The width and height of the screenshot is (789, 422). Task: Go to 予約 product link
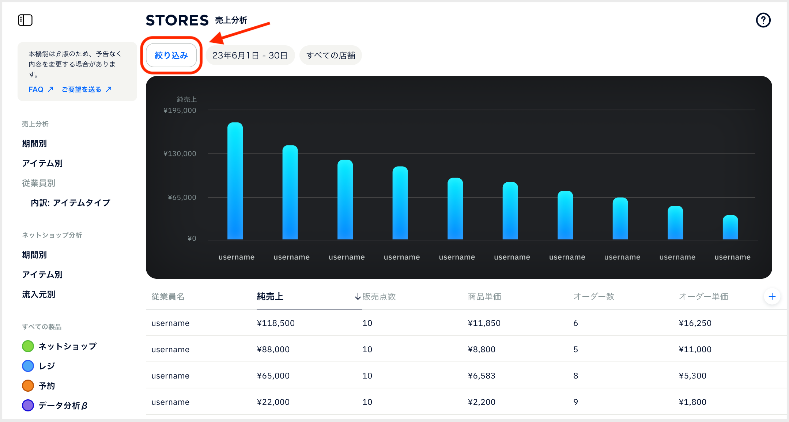pos(47,385)
